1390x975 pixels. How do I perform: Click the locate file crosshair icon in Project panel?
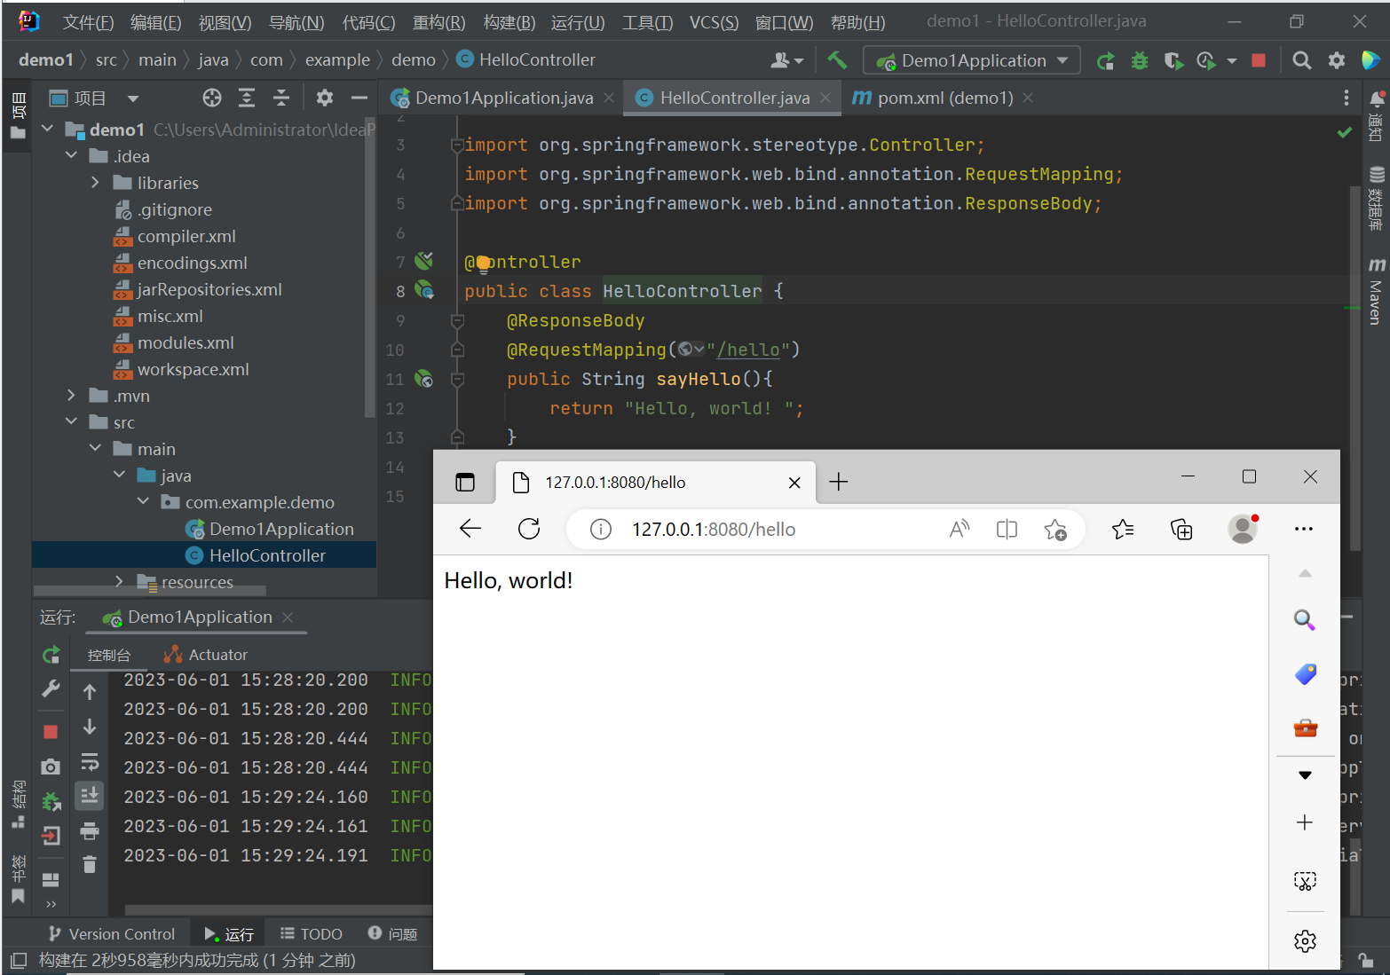point(211,98)
